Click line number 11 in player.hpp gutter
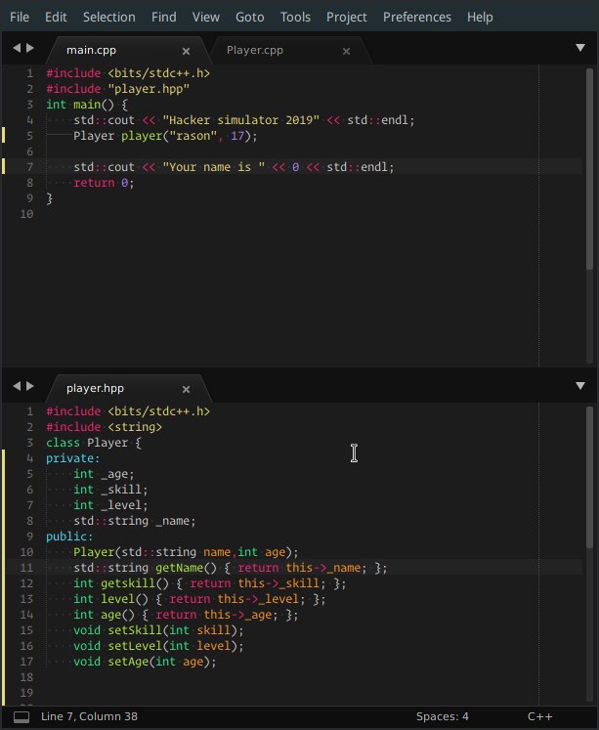The width and height of the screenshot is (599, 730). (26, 568)
